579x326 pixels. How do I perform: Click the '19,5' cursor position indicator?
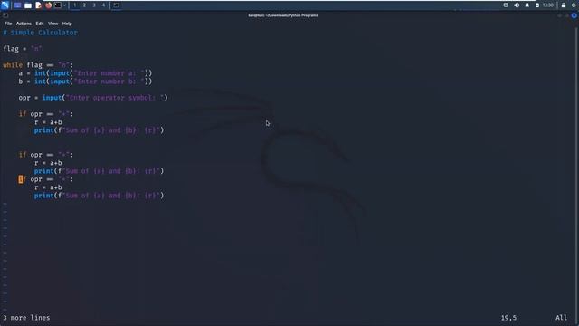pyautogui.click(x=508, y=318)
